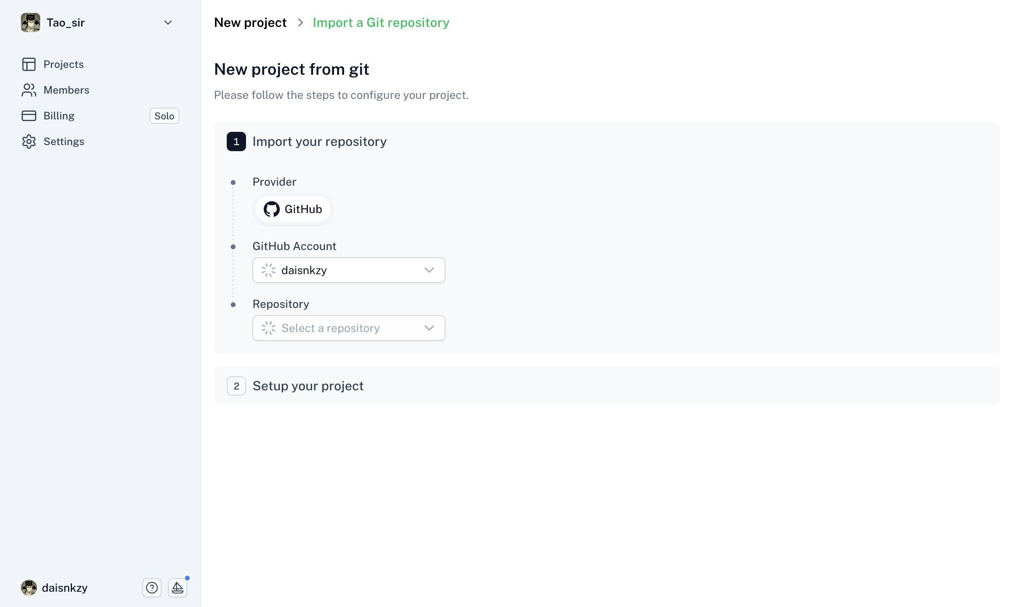The image size is (1013, 607).
Task: Click the GitHub octocat logo
Action: pyautogui.click(x=271, y=209)
